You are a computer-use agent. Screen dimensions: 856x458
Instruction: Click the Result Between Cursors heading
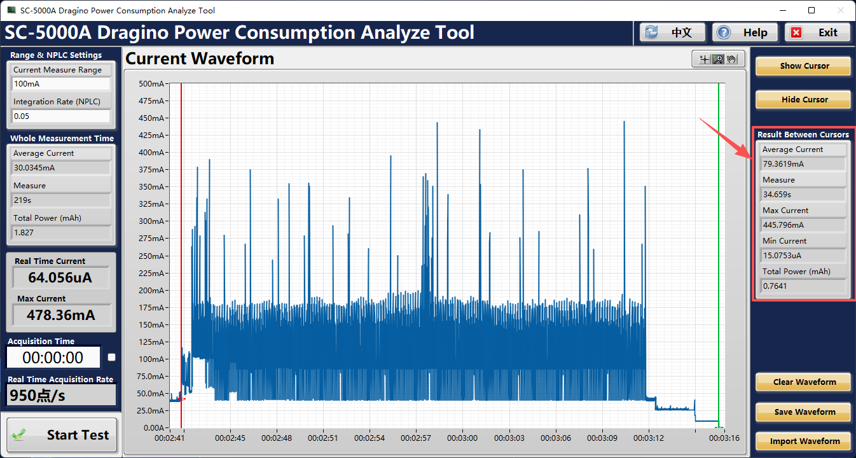tap(803, 135)
